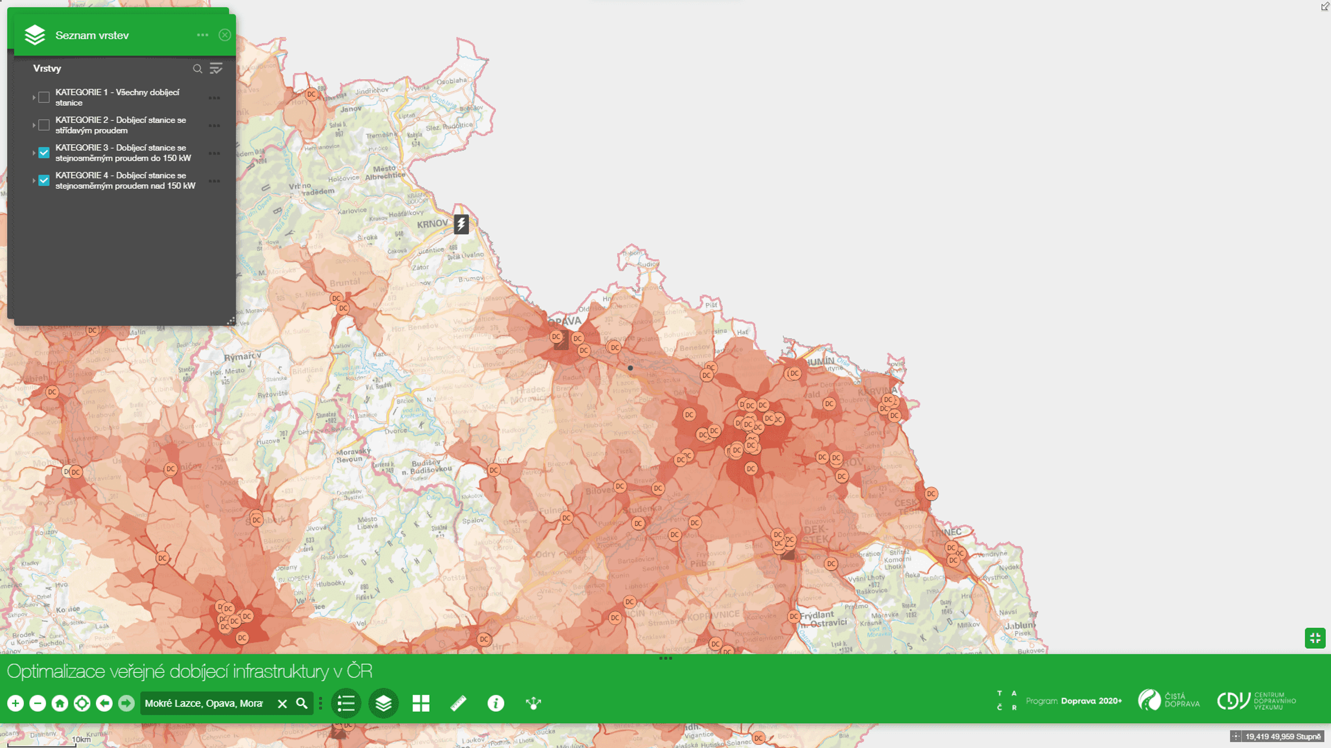Image resolution: width=1331 pixels, height=748 pixels.
Task: Open the layer filter options in Vrstvy header
Action: click(x=216, y=69)
